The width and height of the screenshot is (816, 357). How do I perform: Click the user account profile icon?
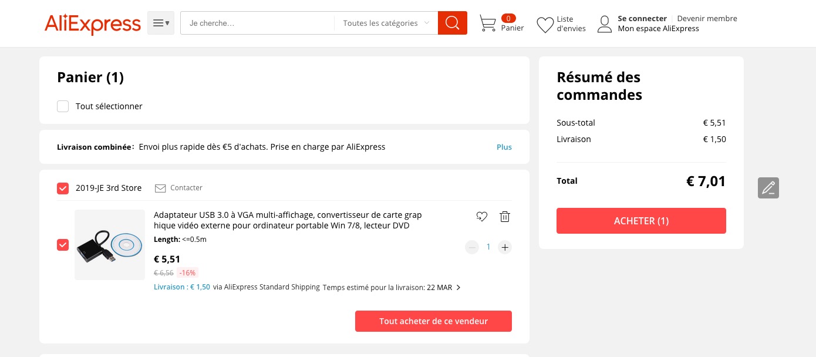pyautogui.click(x=605, y=24)
